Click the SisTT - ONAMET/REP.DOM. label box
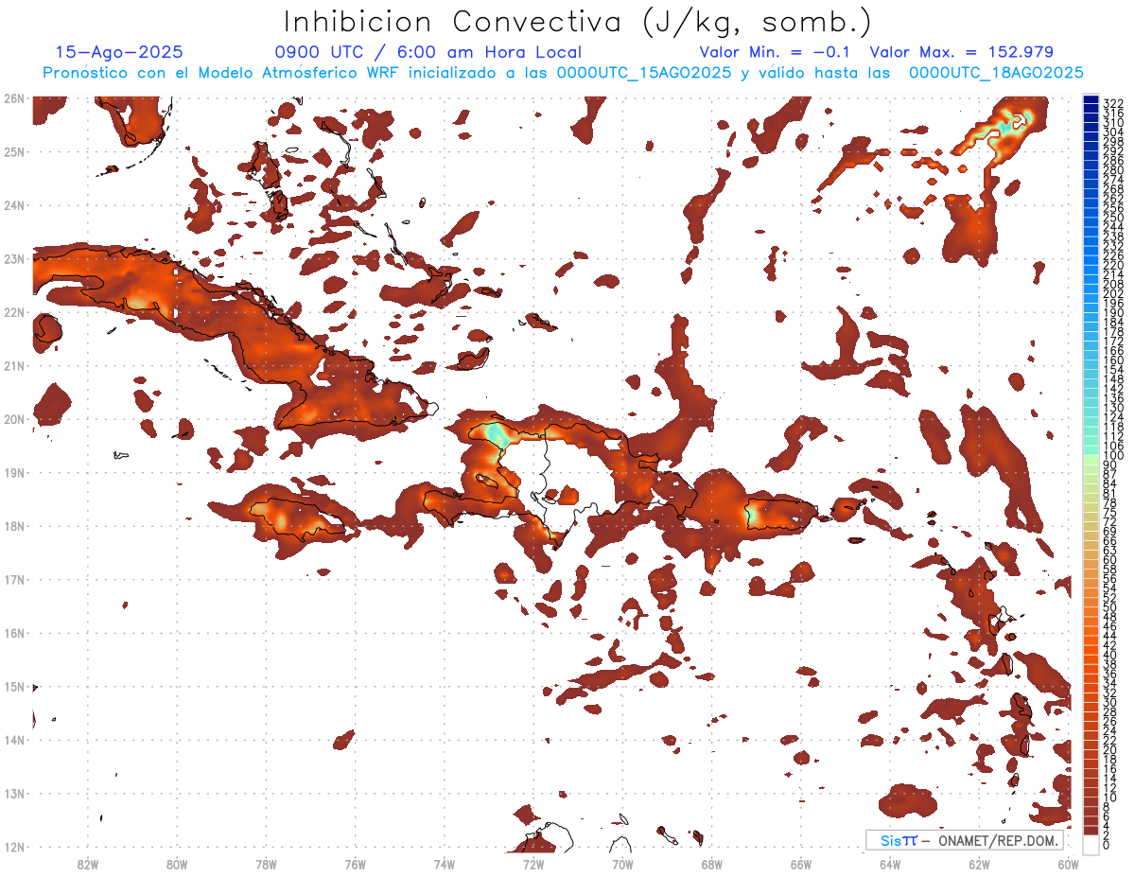Viewport: 1135px width, 877px height. click(x=965, y=840)
